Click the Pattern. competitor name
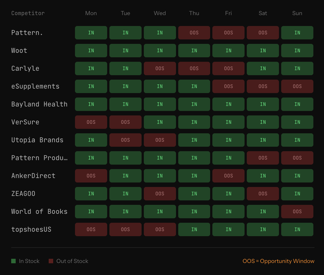 click(27, 33)
